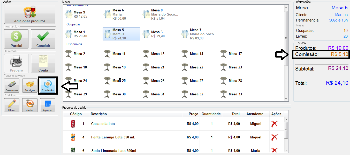This screenshot has height=155, width=350.
Task: Click the Coca cola can thumbnail
Action: [x=73, y=124]
